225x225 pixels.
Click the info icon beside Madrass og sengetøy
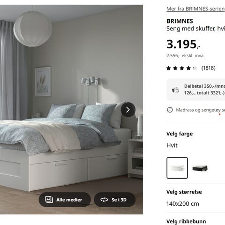pos(170,110)
